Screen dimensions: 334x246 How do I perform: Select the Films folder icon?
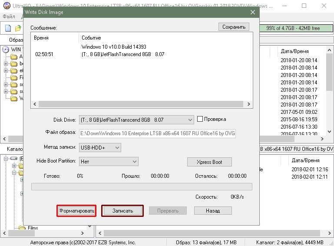point(22,228)
